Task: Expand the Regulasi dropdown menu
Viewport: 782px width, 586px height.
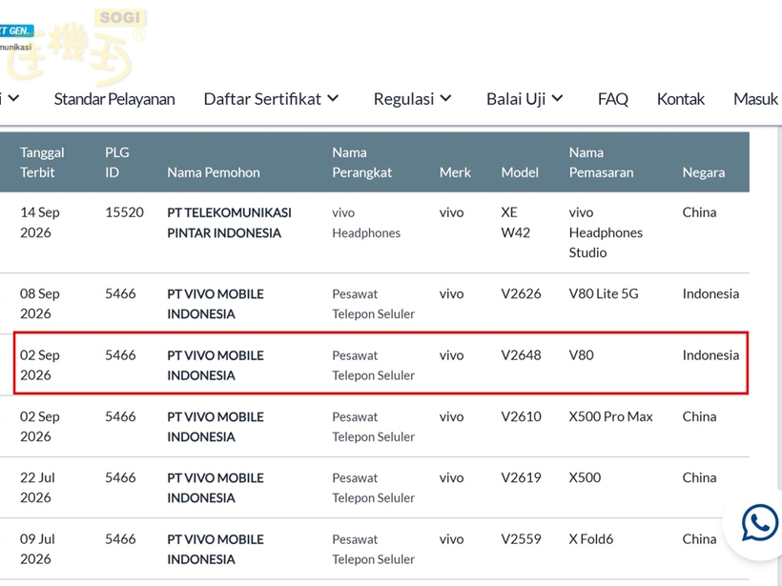Action: pyautogui.click(x=412, y=99)
